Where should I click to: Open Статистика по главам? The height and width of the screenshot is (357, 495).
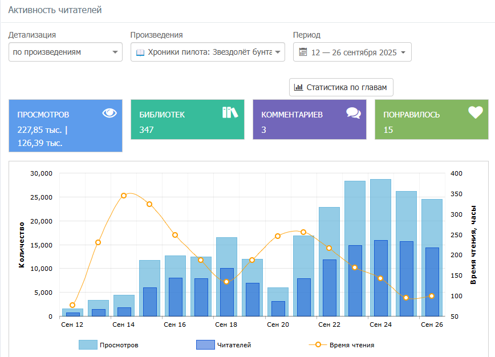(341, 87)
